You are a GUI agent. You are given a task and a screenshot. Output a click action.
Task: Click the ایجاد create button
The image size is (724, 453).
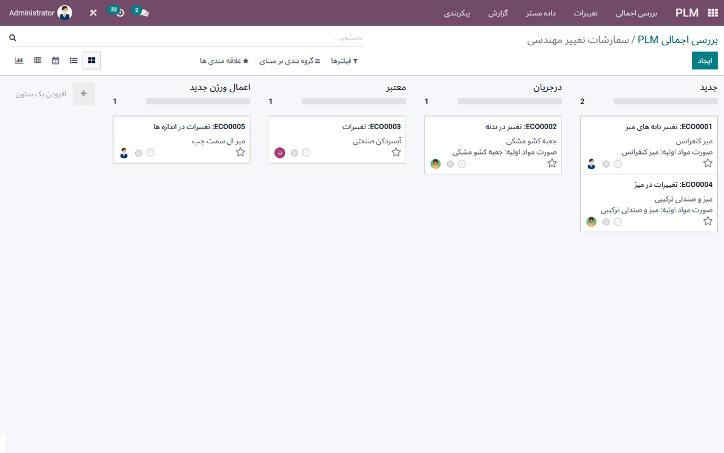[x=704, y=61]
